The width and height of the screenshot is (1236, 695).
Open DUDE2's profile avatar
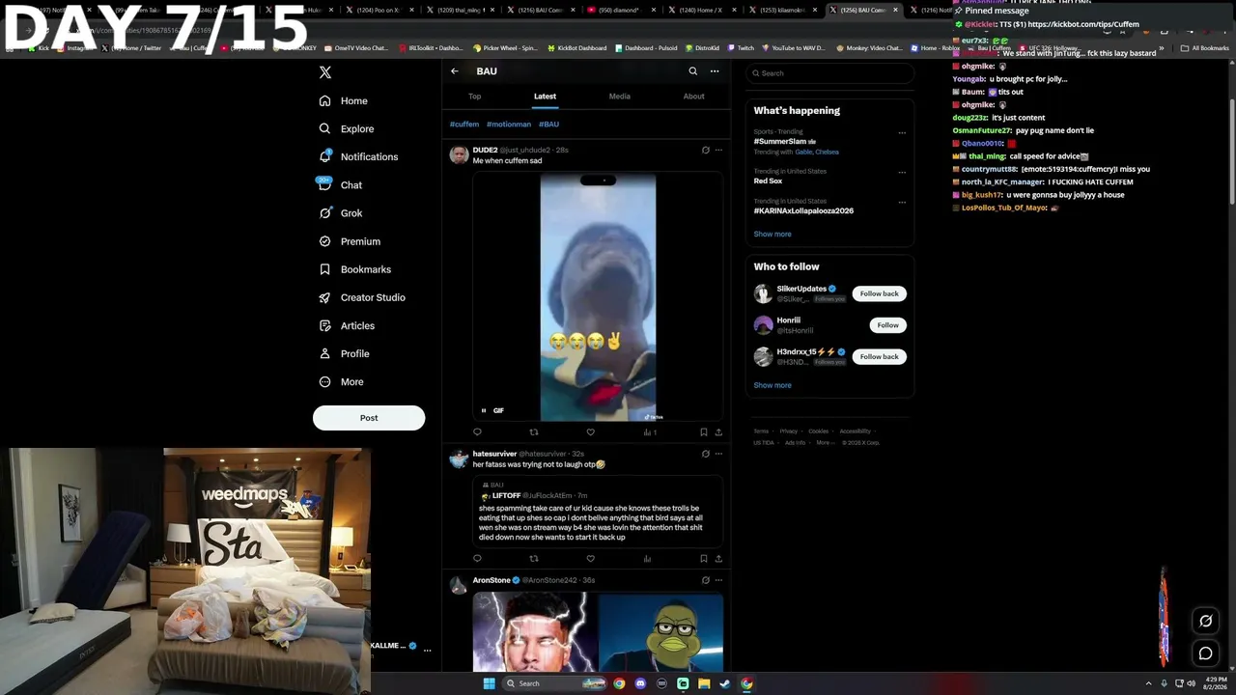[460, 154]
